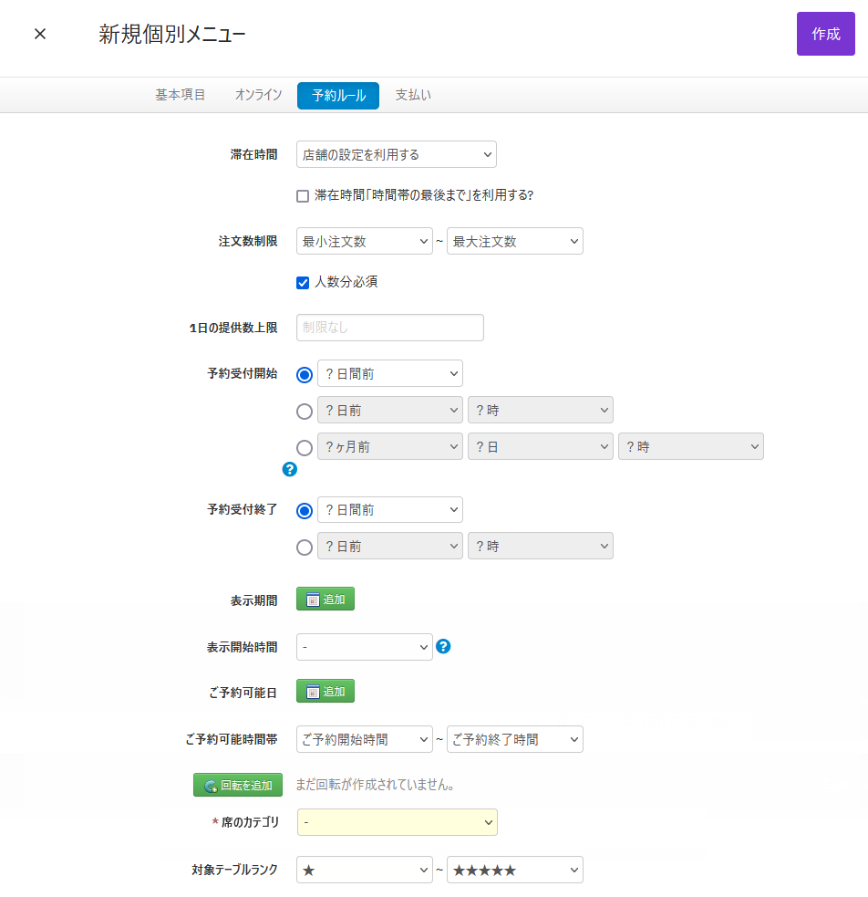
Task: Click the 回転を追加 button
Action: coord(238,785)
